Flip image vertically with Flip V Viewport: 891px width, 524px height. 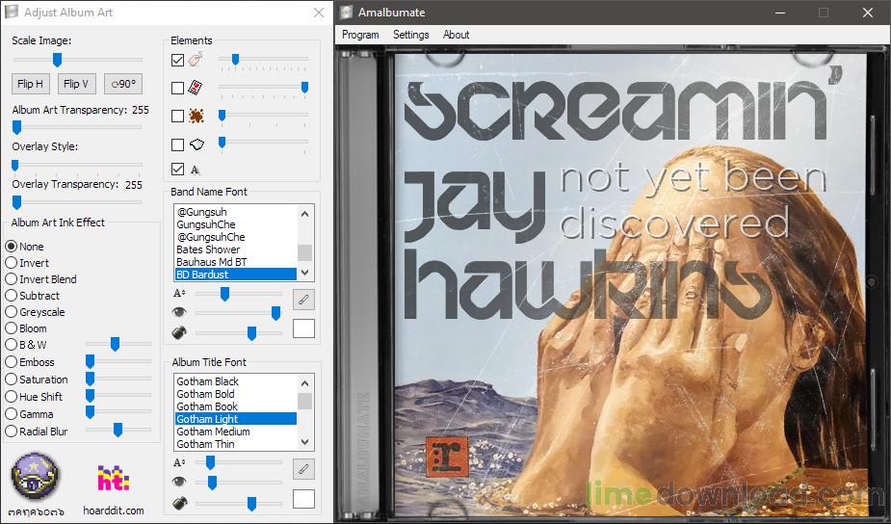tap(76, 84)
